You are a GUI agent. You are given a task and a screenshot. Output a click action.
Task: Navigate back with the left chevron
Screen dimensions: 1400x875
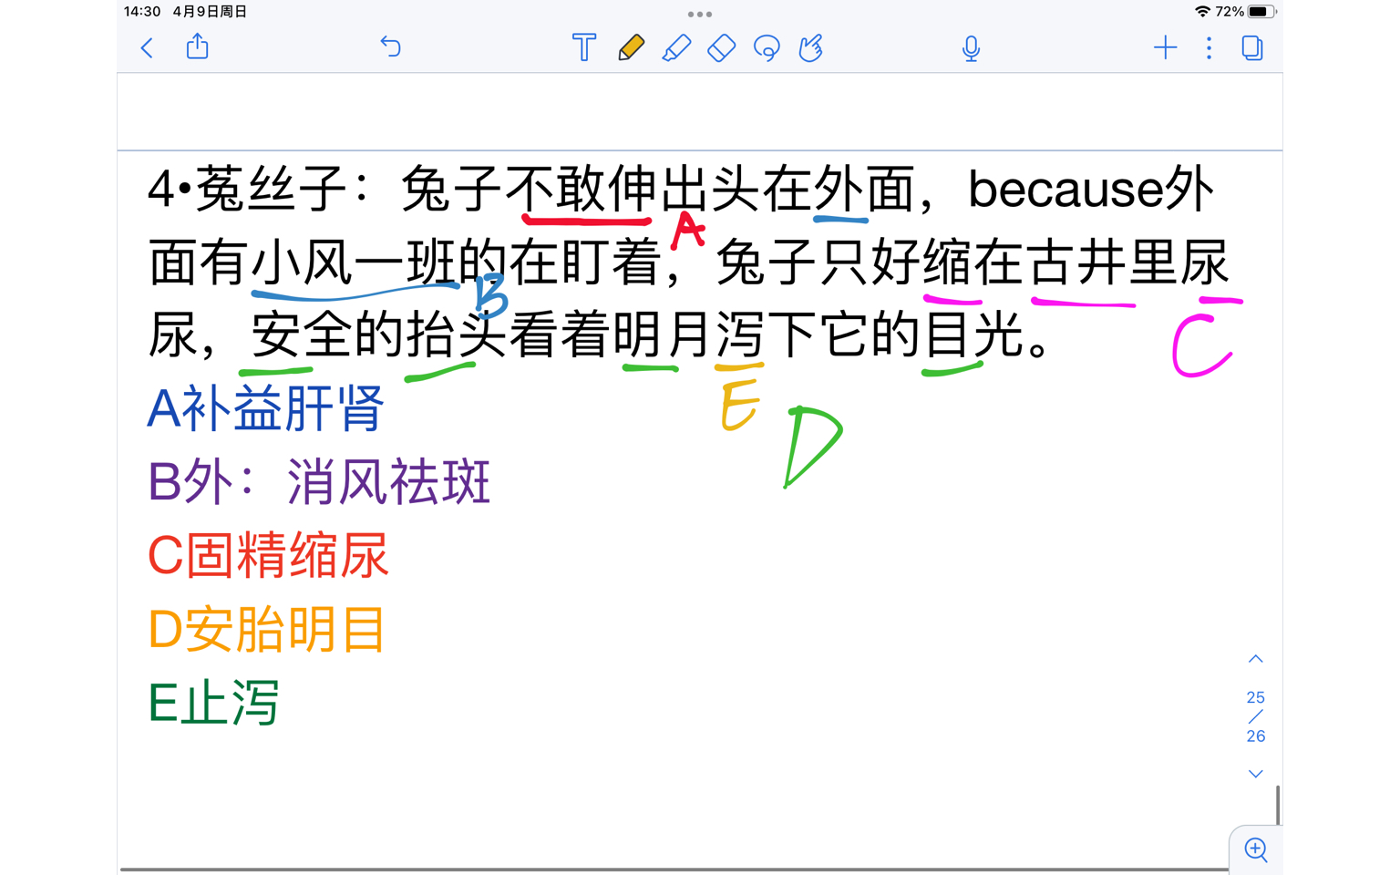(x=147, y=47)
